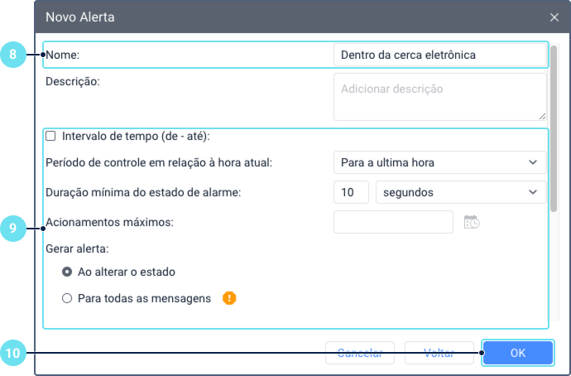Click the Nome input field
The height and width of the screenshot is (376, 571).
pos(439,55)
